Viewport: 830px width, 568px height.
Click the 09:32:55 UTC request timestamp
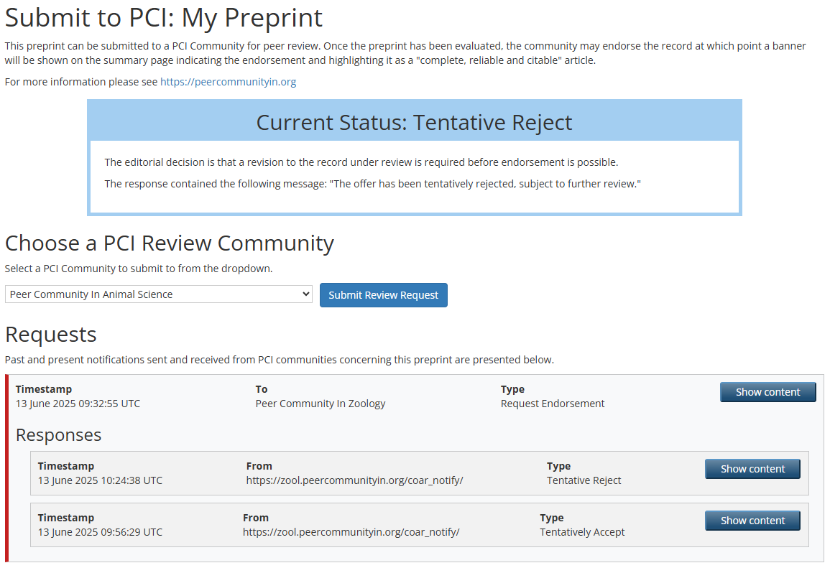pyautogui.click(x=78, y=404)
